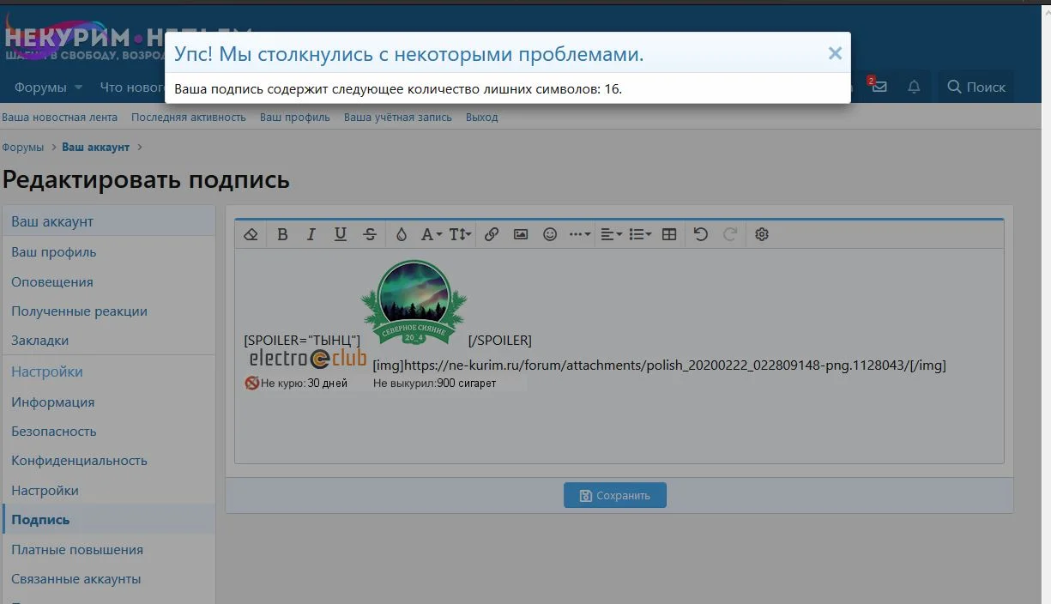Toggle italic formatting in editor toolbar
Image resolution: width=1051 pixels, height=604 pixels.
[311, 234]
